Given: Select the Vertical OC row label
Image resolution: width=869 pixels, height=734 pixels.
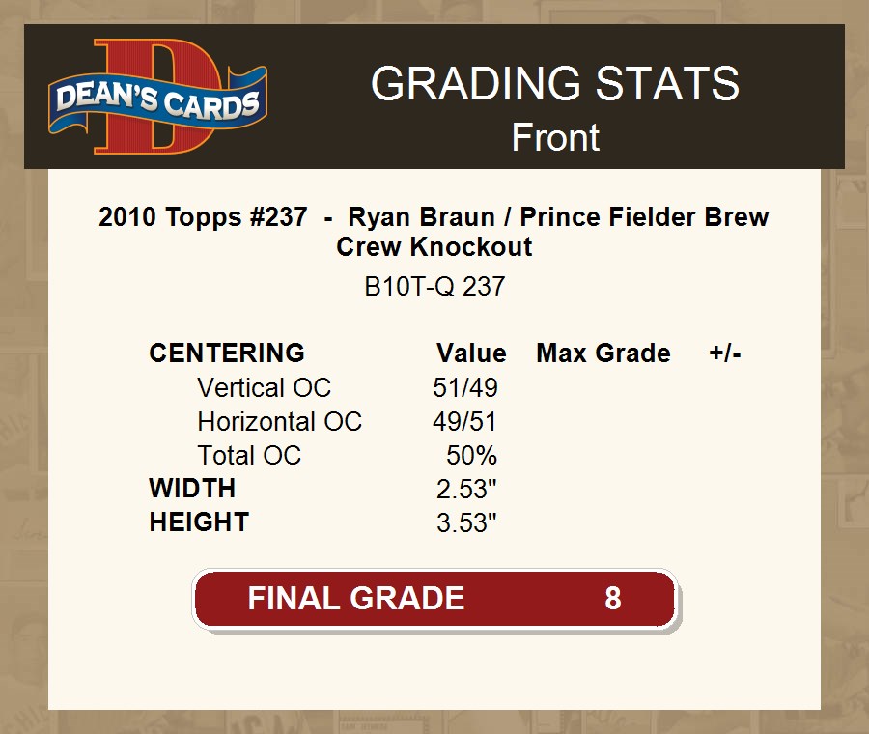Looking at the screenshot, I should pos(264,388).
